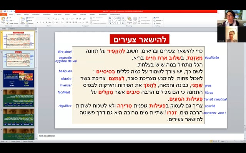
Task: Toggle left-to-right text direction
Action: (x=81, y=23)
